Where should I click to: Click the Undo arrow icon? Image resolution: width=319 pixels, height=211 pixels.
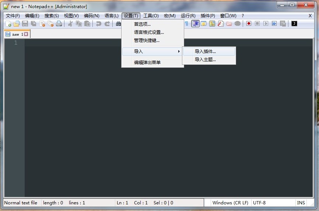click(x=98, y=24)
